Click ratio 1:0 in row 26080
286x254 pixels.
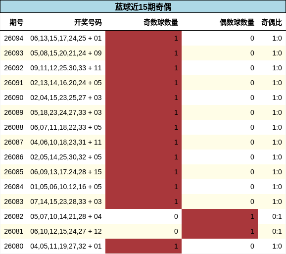click(277, 246)
